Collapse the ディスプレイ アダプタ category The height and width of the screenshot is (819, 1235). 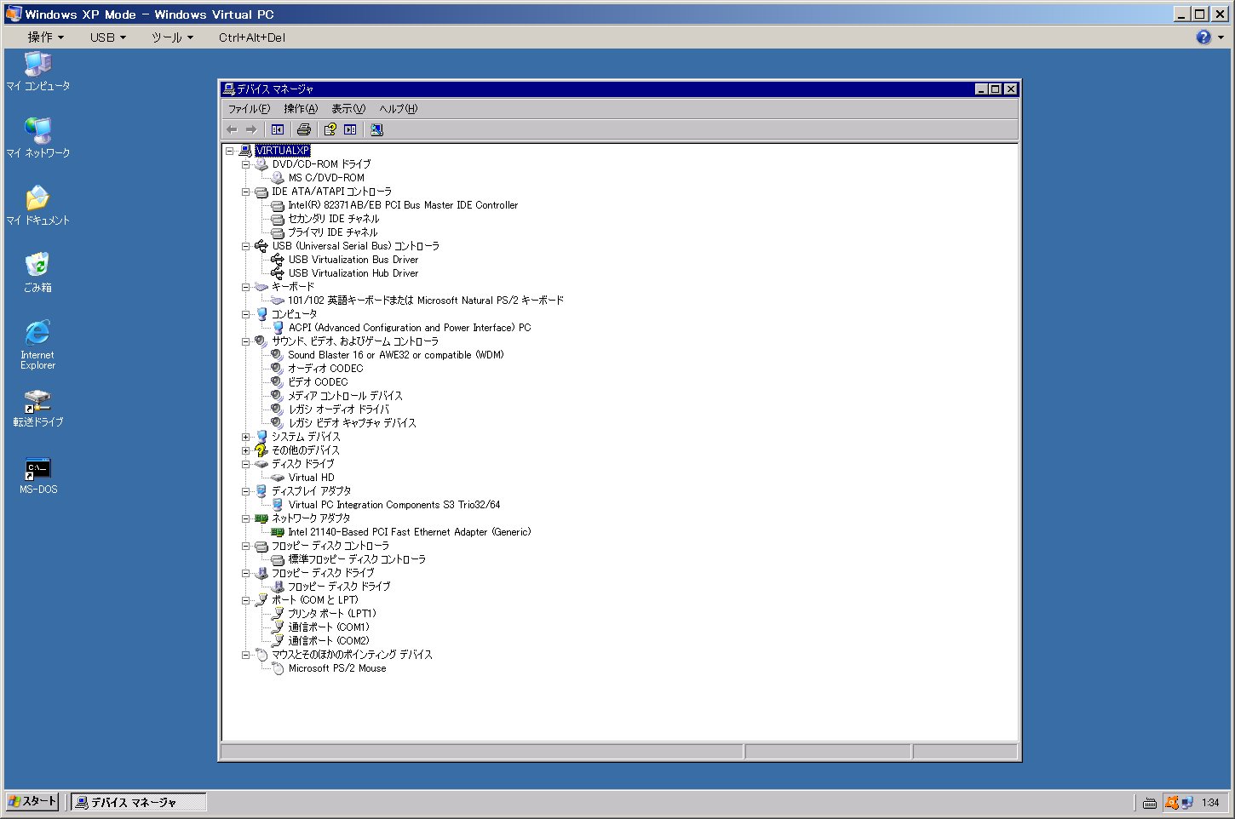click(245, 491)
